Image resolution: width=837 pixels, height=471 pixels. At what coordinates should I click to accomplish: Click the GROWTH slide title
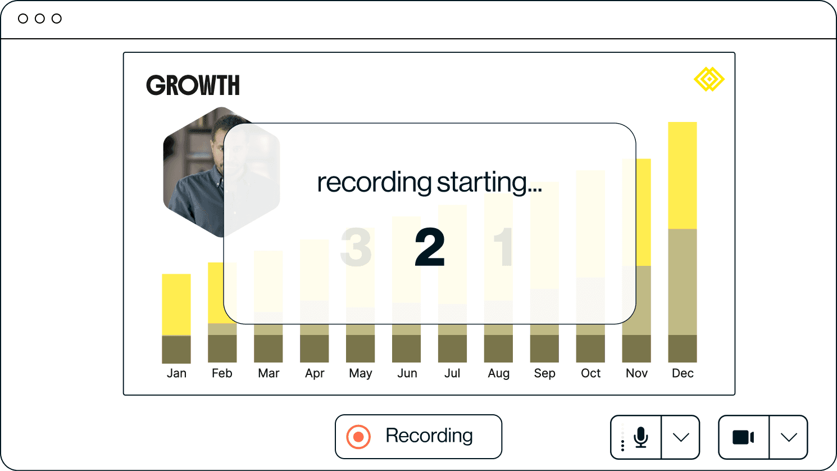(193, 85)
